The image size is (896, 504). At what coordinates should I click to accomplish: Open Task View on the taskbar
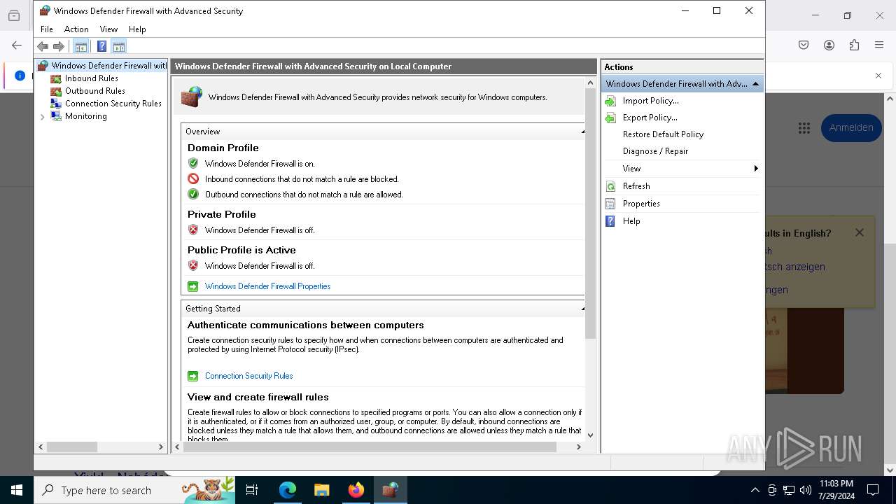pos(252,490)
